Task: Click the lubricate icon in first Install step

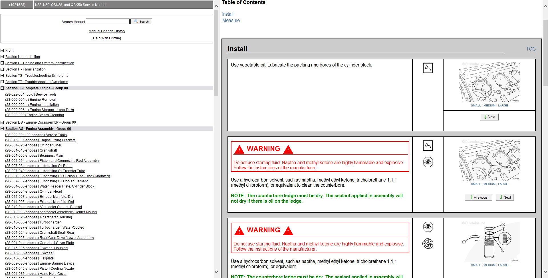Action: (428, 68)
